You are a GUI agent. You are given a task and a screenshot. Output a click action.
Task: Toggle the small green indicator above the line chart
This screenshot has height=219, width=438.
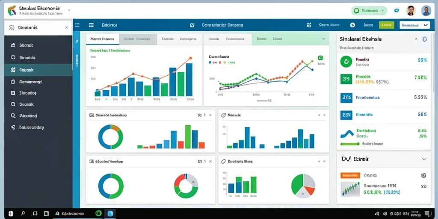pos(320,58)
